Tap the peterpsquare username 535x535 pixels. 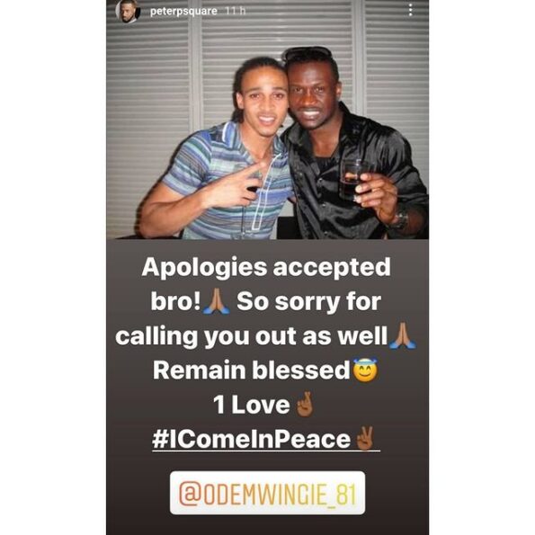coord(183,12)
